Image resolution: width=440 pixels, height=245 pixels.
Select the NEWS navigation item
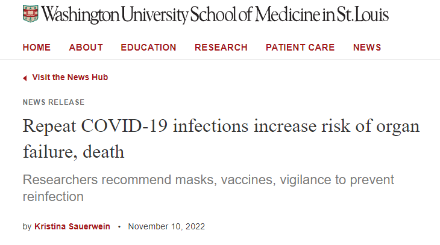pyautogui.click(x=368, y=48)
